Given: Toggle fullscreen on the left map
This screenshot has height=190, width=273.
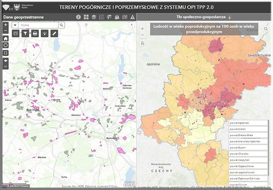Looking at the screenshot, I should pos(5,53).
